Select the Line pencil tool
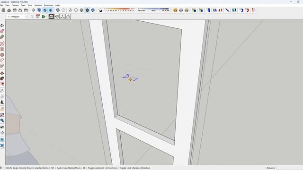The image size is (303, 170). click(2, 37)
